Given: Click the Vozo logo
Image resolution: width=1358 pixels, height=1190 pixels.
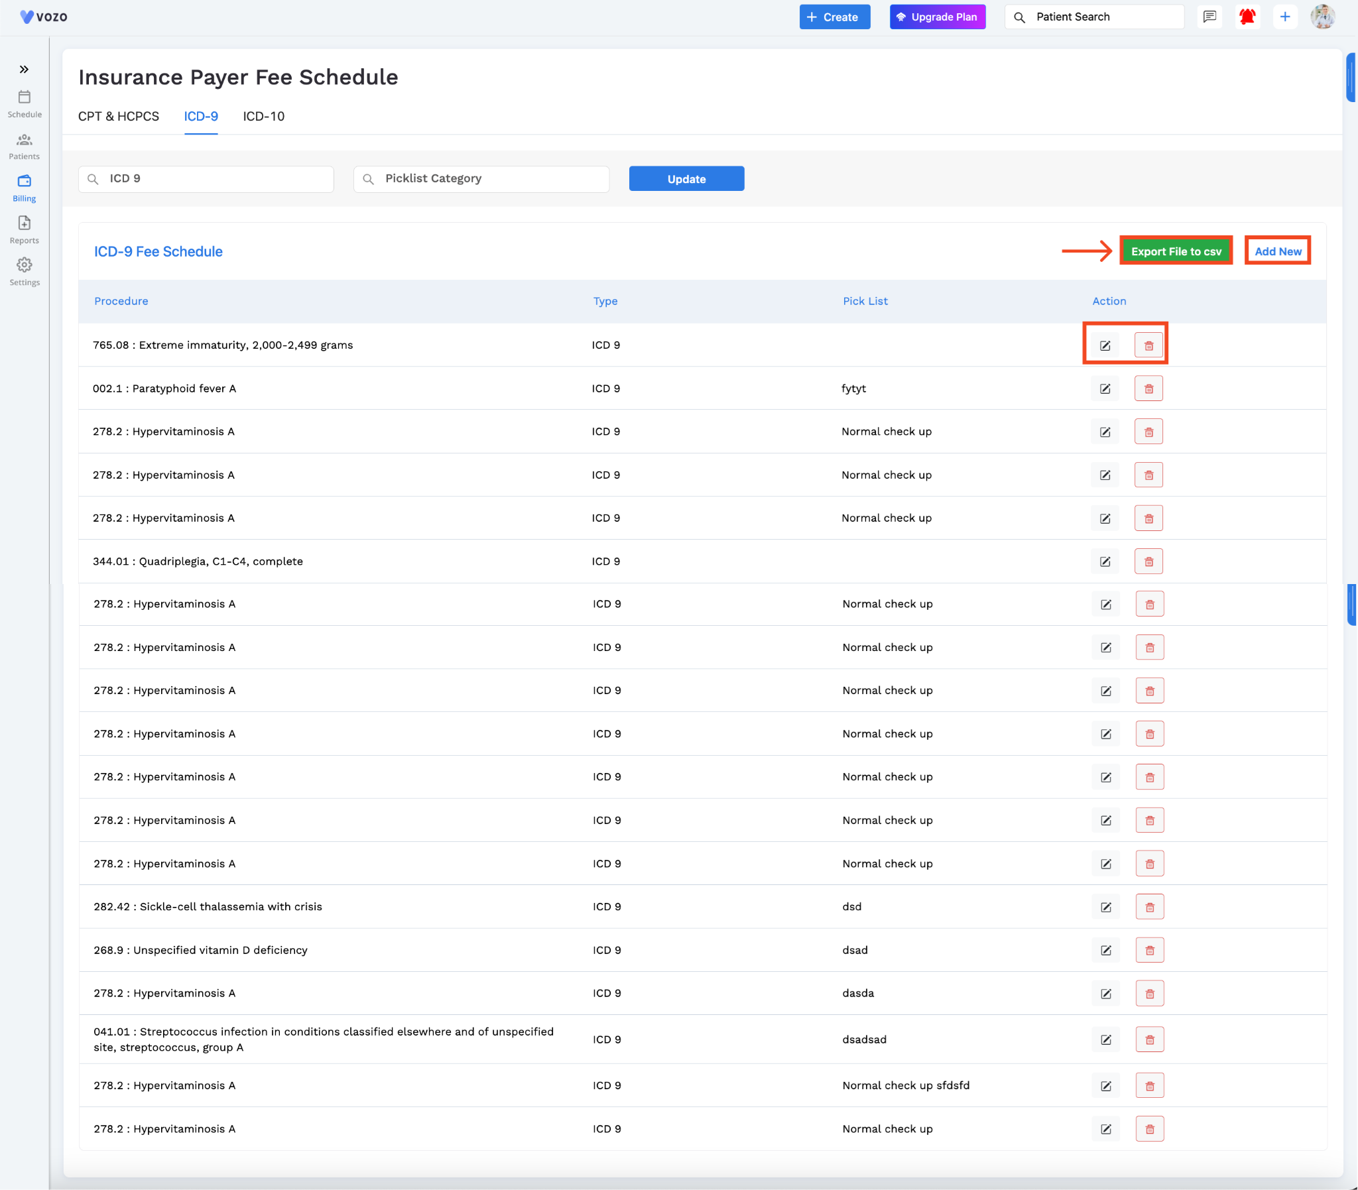Looking at the screenshot, I should click(x=44, y=17).
